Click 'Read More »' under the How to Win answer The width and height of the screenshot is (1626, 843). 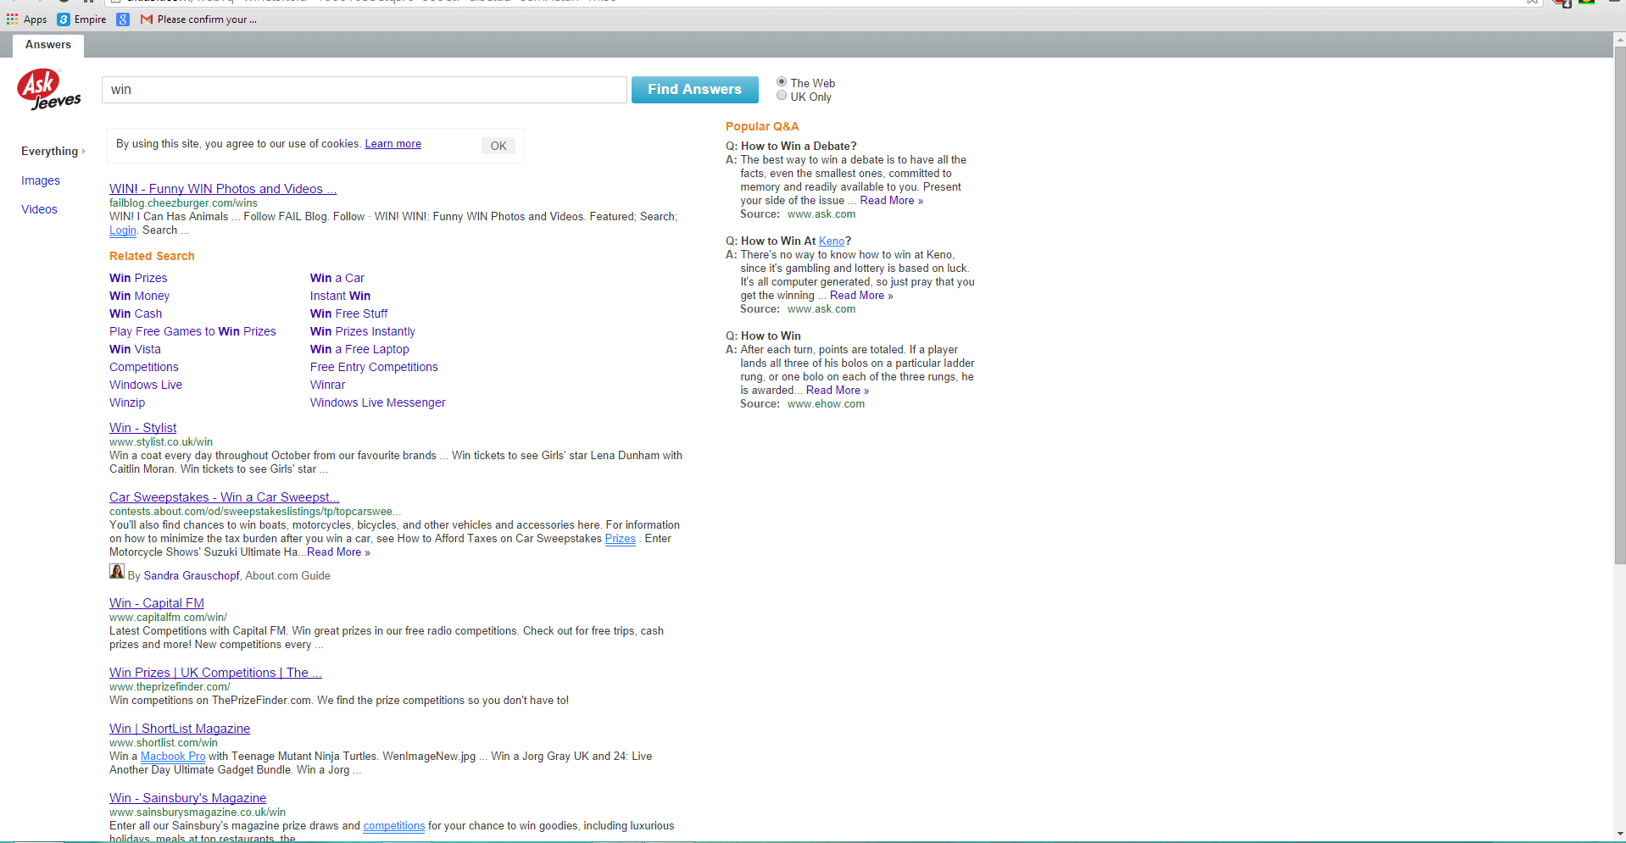(838, 391)
